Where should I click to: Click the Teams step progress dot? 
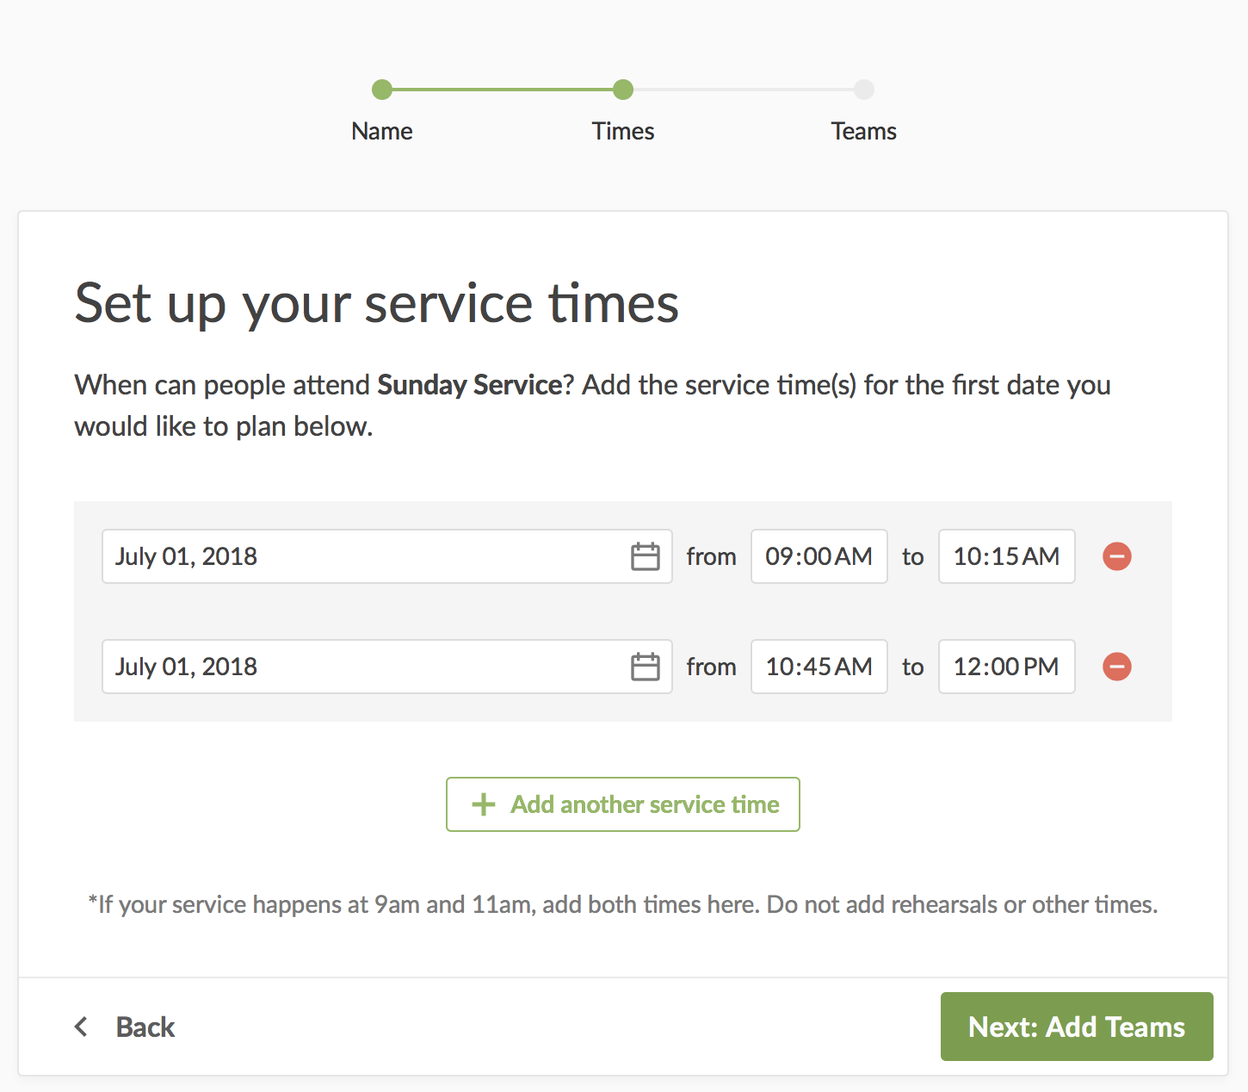click(864, 90)
